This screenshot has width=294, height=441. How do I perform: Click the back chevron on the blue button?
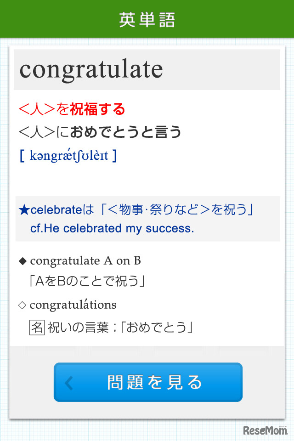coord(69,383)
